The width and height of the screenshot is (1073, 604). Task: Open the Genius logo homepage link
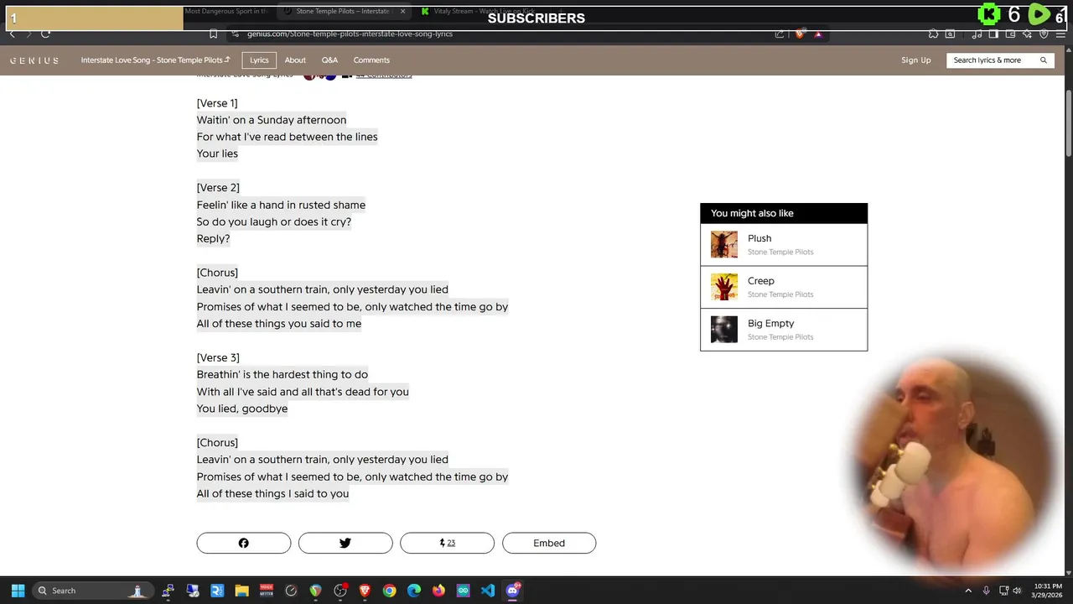point(34,60)
